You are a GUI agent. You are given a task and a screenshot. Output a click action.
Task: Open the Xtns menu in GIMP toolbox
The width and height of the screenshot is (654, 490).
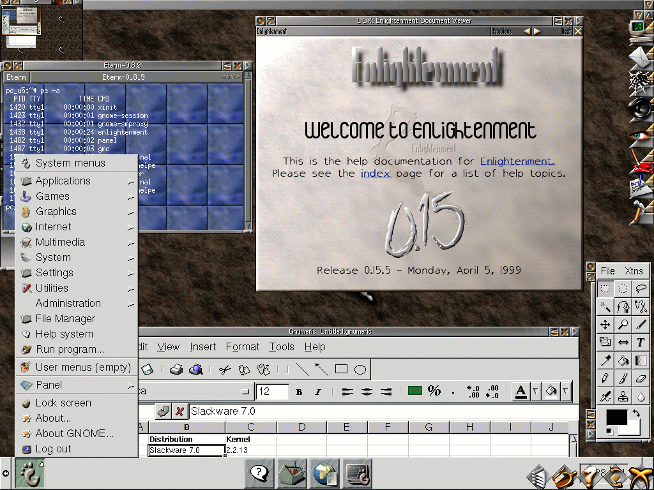(x=634, y=271)
